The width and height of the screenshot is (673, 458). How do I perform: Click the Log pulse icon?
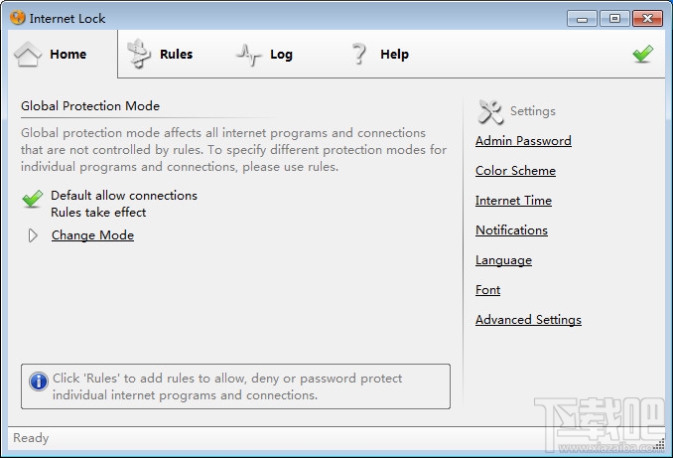point(248,55)
